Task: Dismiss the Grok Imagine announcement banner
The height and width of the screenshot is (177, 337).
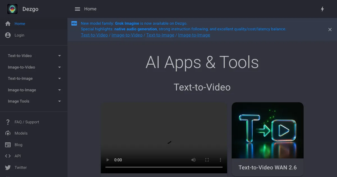Action: pos(330,29)
